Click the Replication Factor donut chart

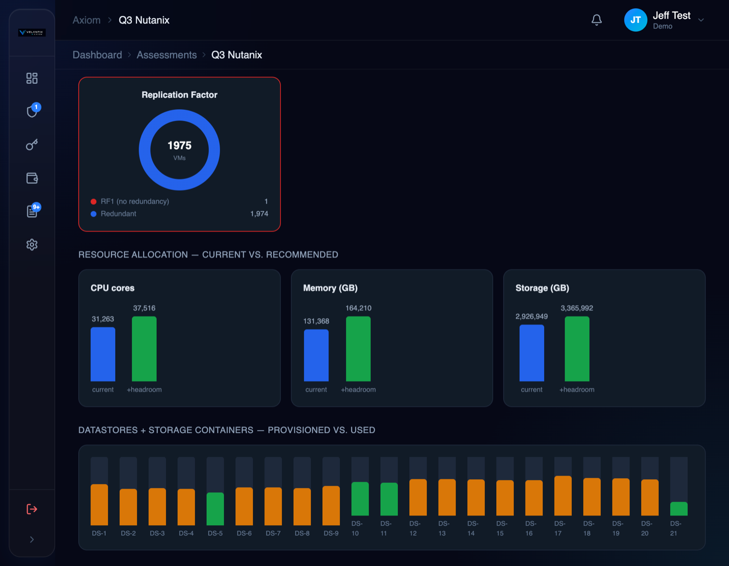[179, 150]
